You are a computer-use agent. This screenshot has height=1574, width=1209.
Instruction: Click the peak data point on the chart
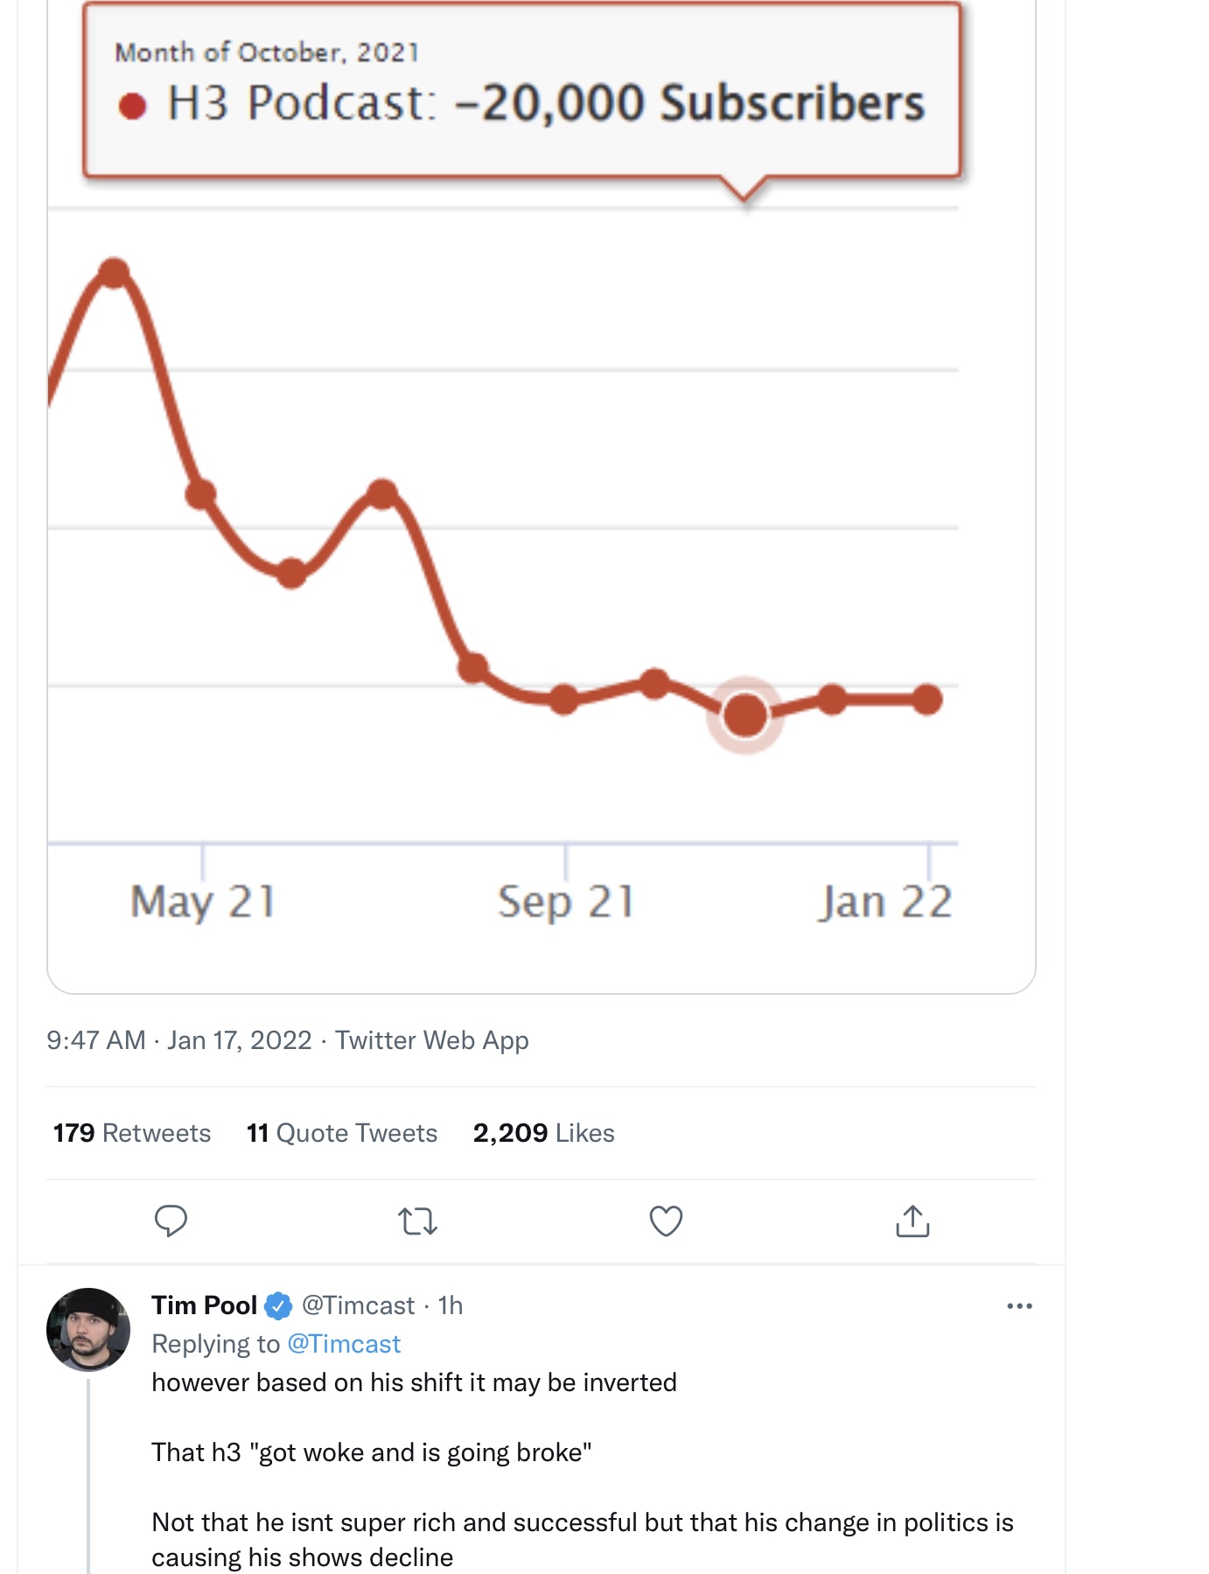click(x=115, y=273)
